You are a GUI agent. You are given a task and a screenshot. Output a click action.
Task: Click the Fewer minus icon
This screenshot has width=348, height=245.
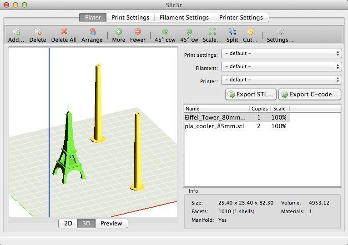tap(138, 32)
